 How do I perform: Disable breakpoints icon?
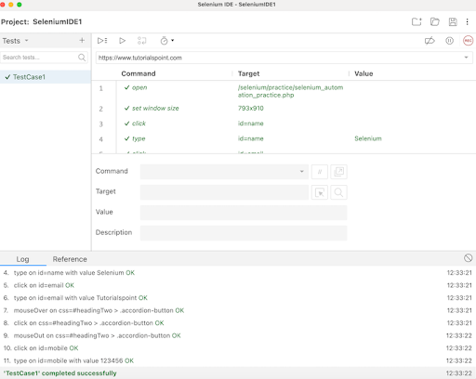430,41
